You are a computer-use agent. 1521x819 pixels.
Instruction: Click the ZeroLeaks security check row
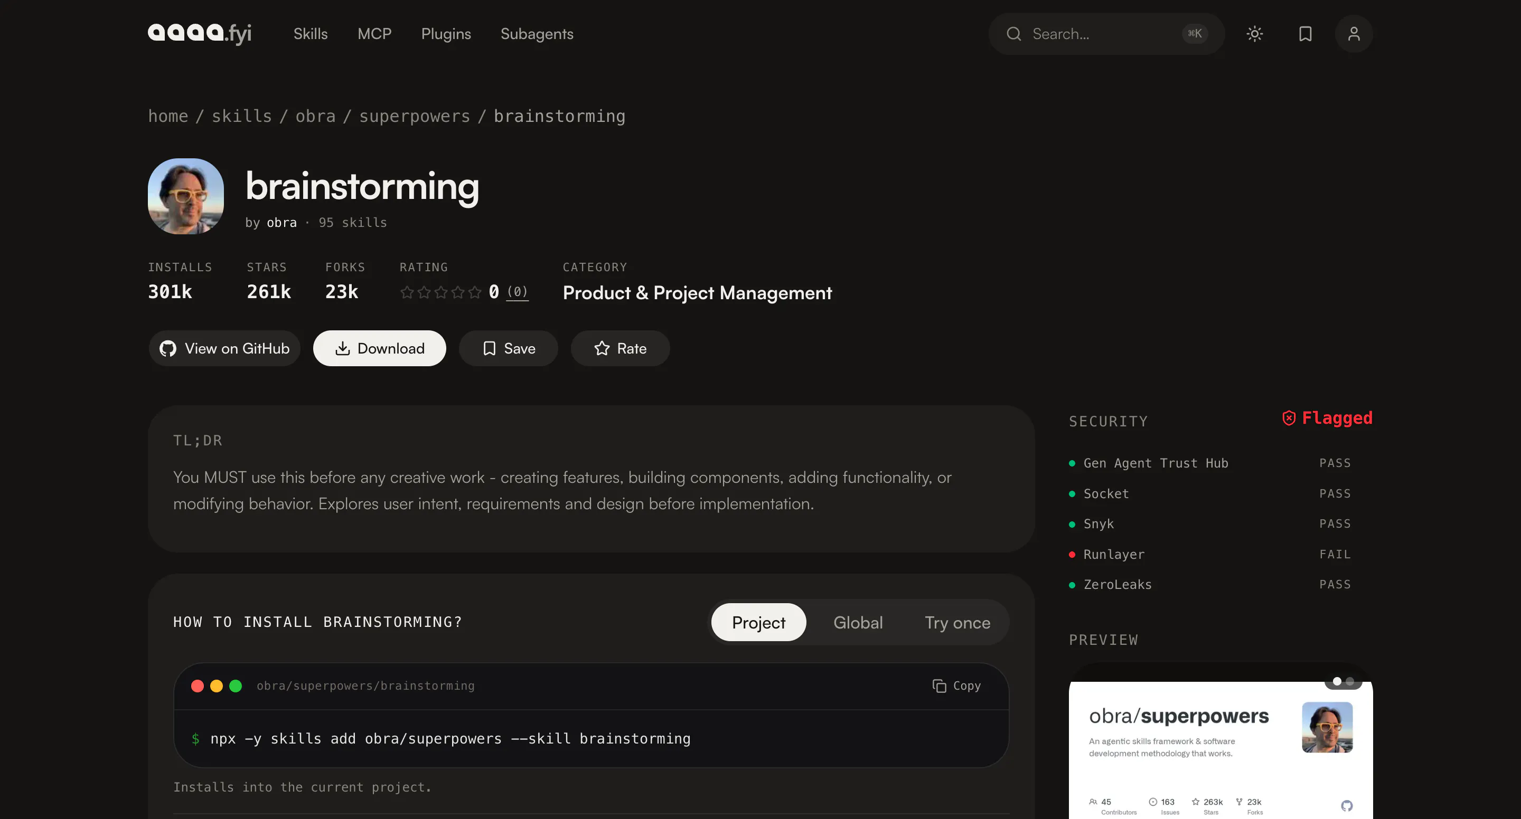pyautogui.click(x=1210, y=584)
